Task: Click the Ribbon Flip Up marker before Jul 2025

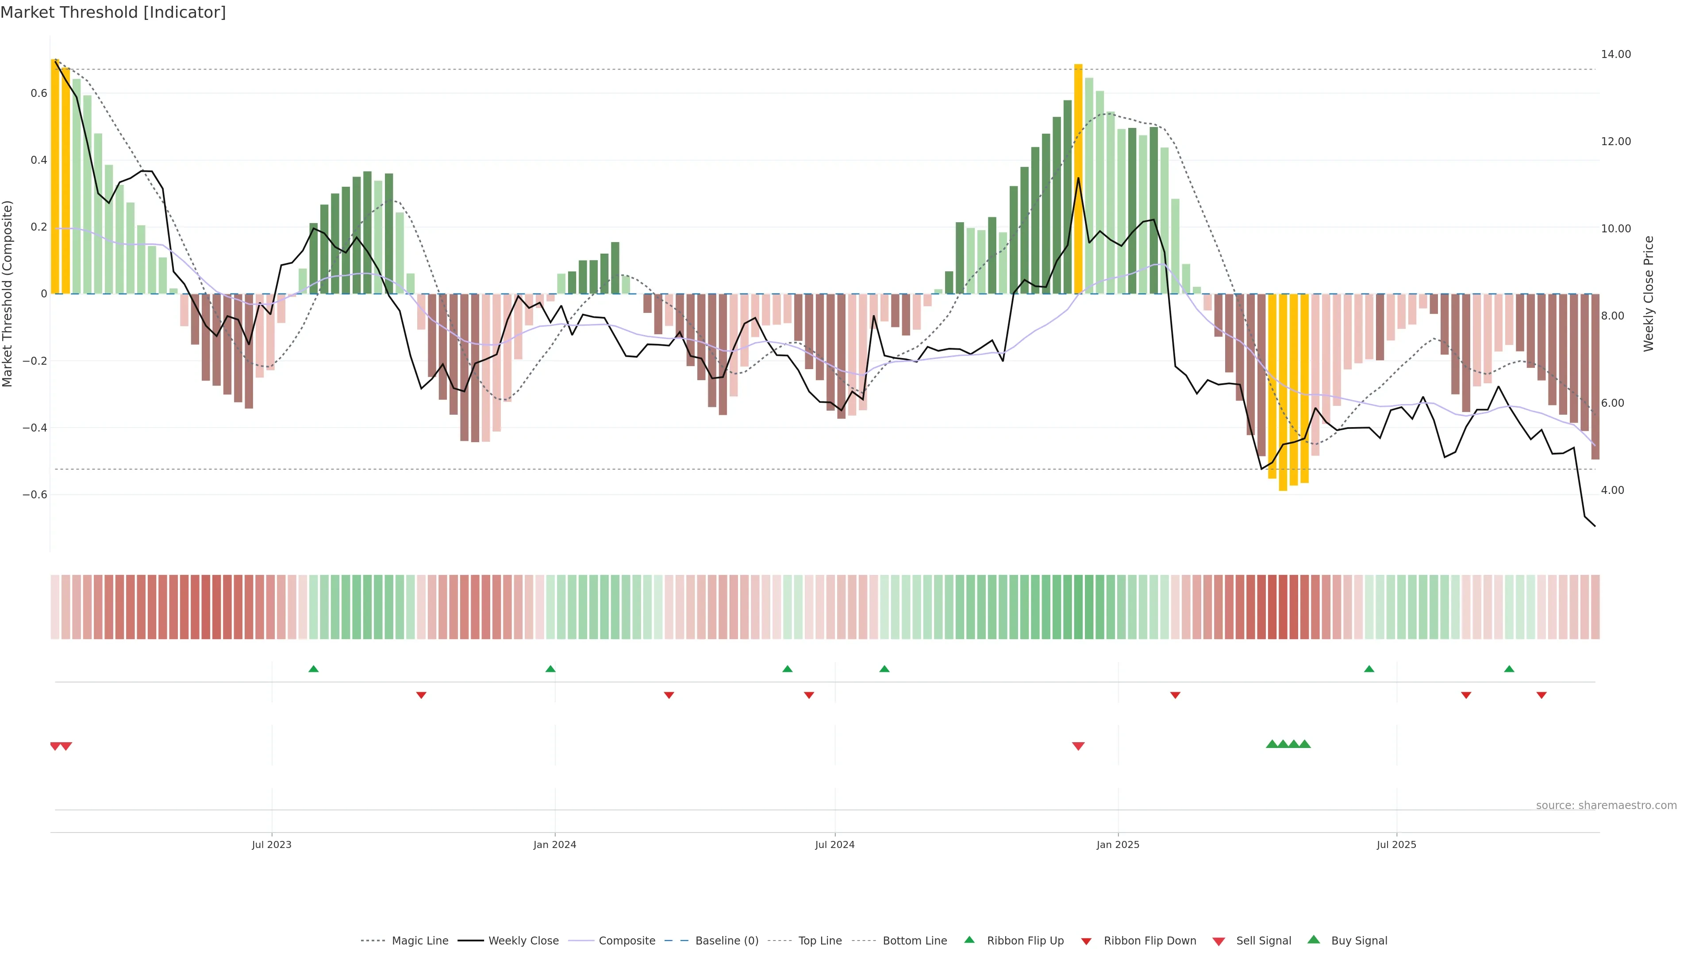Action: pos(1369,669)
